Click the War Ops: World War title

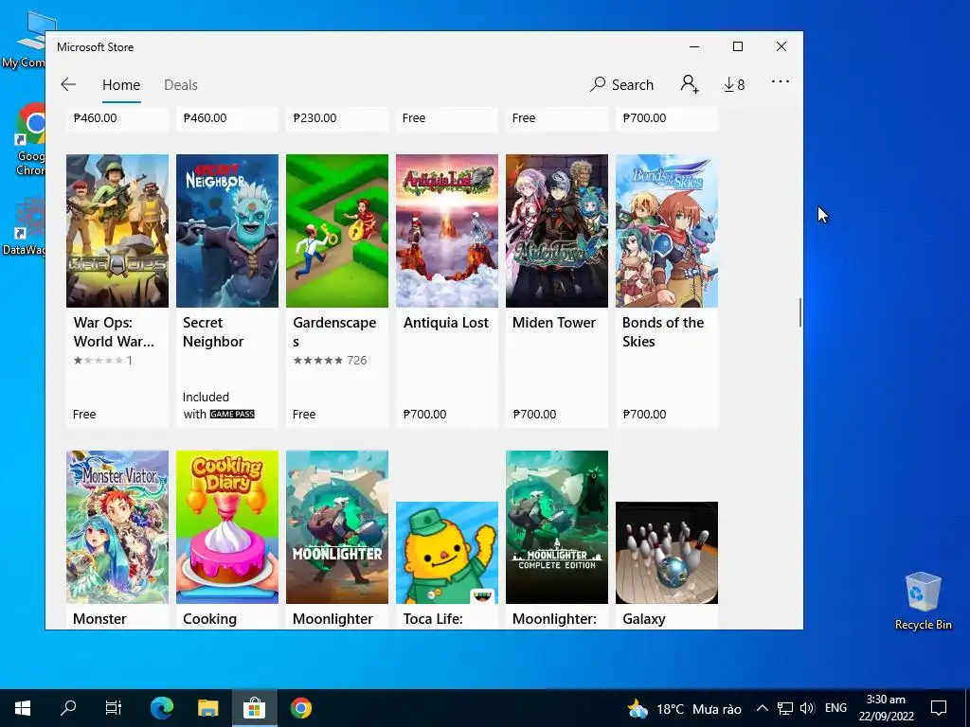tap(114, 332)
